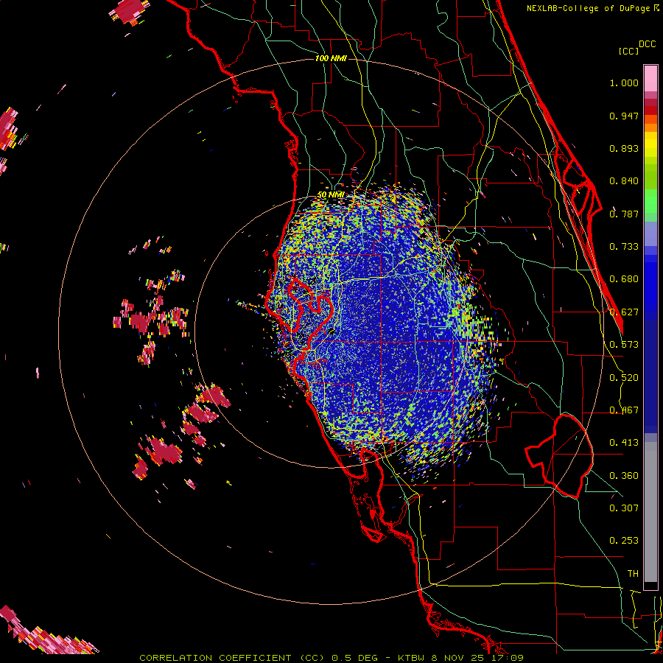
Task: Pick the bright green segment of color bar
Action: pyautogui.click(x=650, y=201)
